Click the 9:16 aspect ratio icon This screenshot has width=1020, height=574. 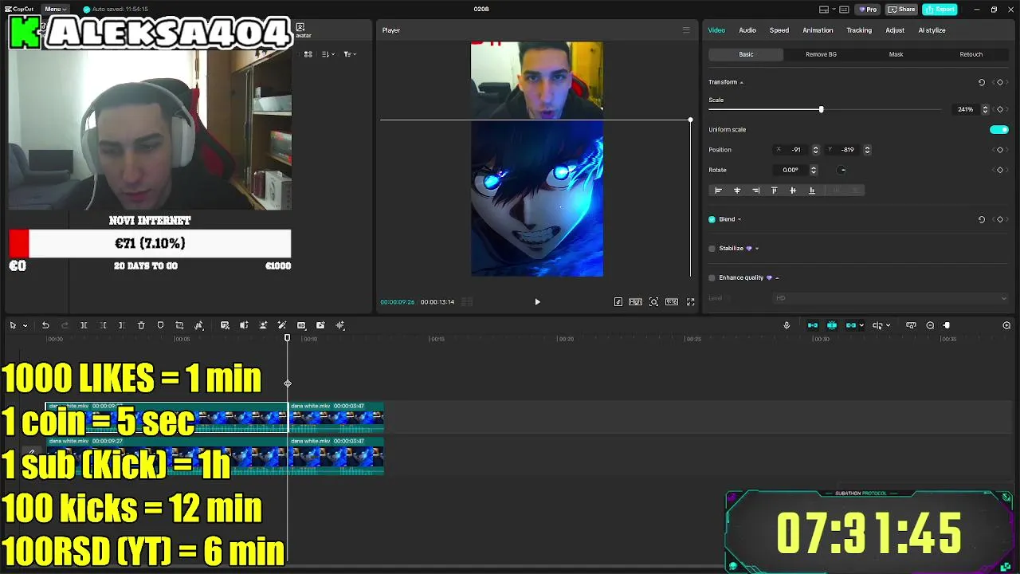point(672,302)
